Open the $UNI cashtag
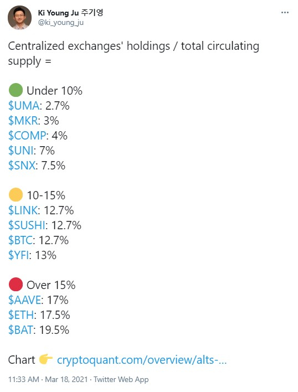Image resolution: width=298 pixels, height=392 pixels. [20, 151]
